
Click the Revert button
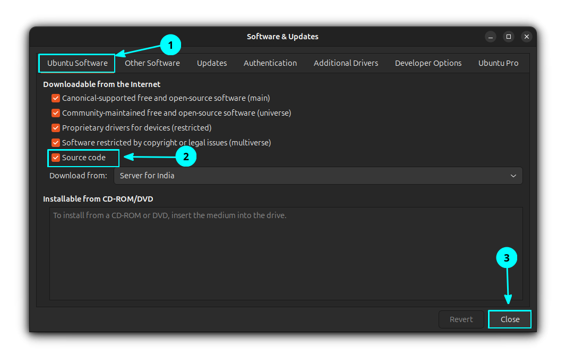coord(461,319)
